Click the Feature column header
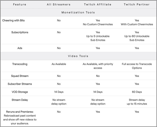This screenshot has width=157, height=127. tap(20, 4)
